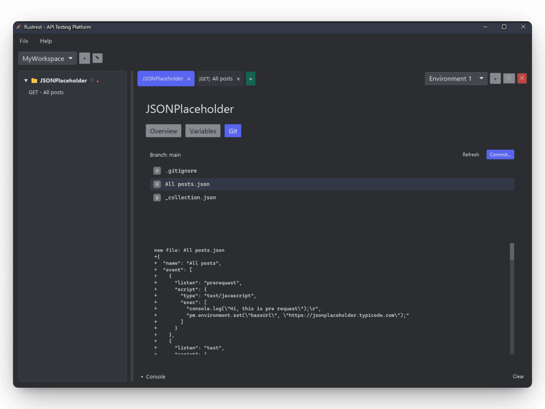Click the JSONPlaceholder folder icon
The width and height of the screenshot is (545, 409).
pos(34,81)
